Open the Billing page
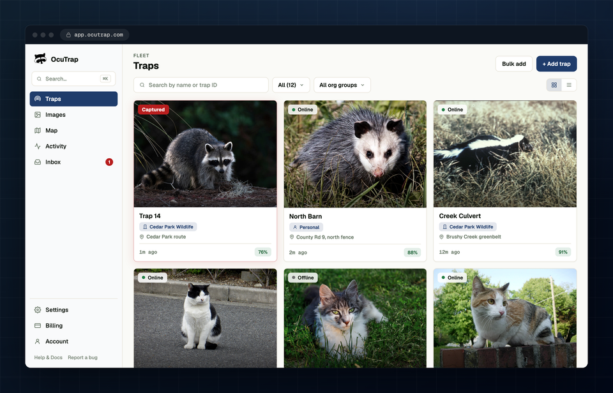This screenshot has width=613, height=393. tap(73, 325)
